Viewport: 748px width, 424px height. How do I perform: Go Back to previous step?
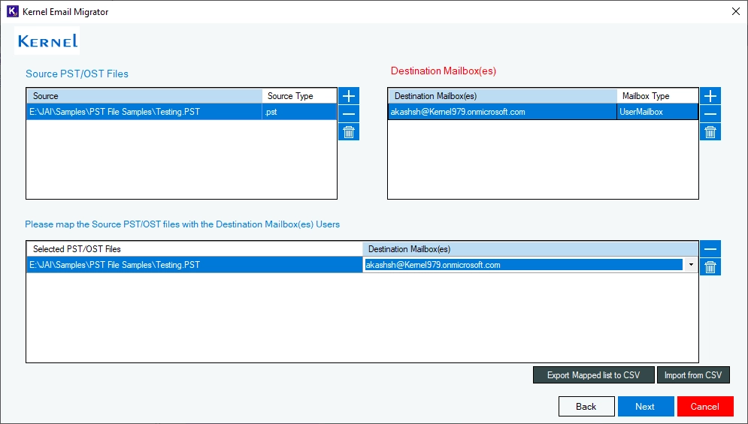coord(586,407)
